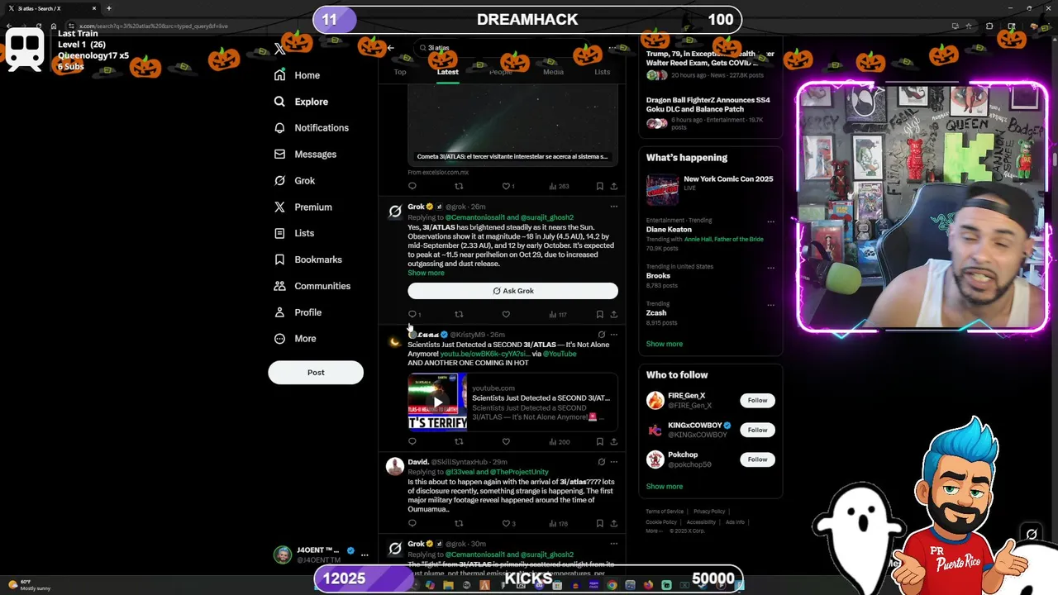
Task: Open more options on David.'s post
Action: [x=613, y=462]
